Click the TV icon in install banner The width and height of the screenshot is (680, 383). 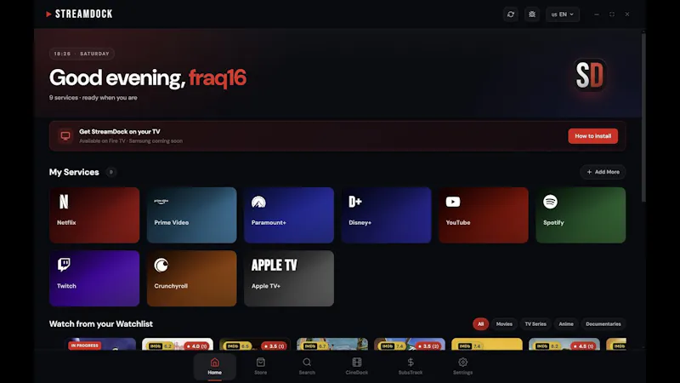click(65, 136)
